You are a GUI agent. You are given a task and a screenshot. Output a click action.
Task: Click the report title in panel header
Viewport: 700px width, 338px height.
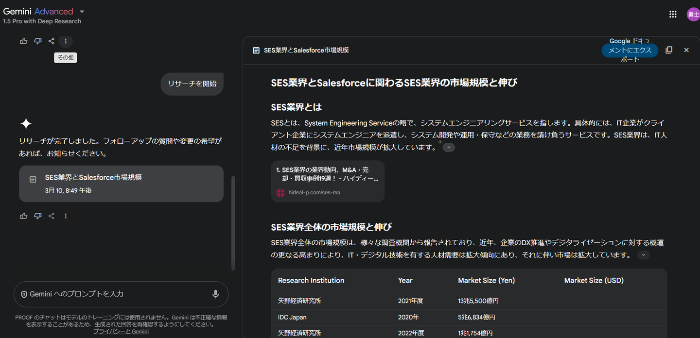(306, 50)
